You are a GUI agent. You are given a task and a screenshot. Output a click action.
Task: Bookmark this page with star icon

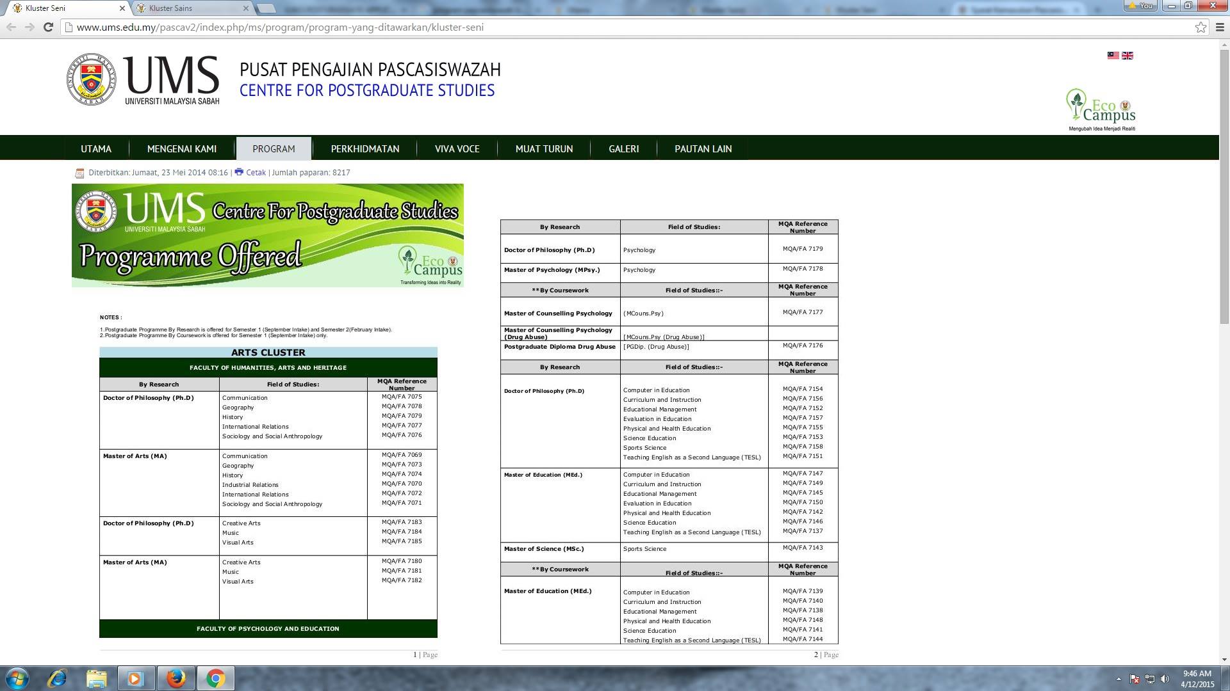click(x=1201, y=27)
